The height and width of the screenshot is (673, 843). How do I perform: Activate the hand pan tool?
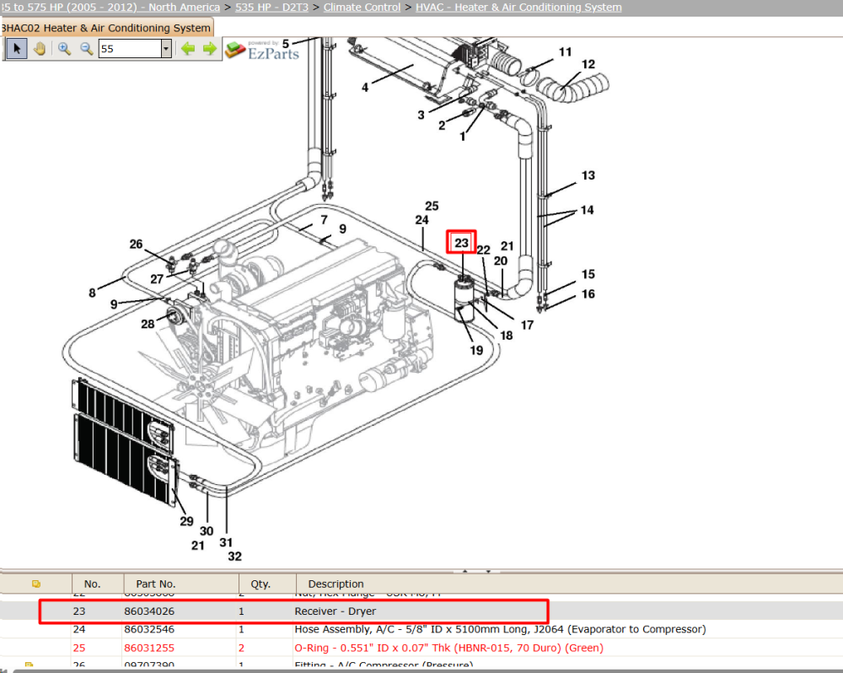[40, 49]
